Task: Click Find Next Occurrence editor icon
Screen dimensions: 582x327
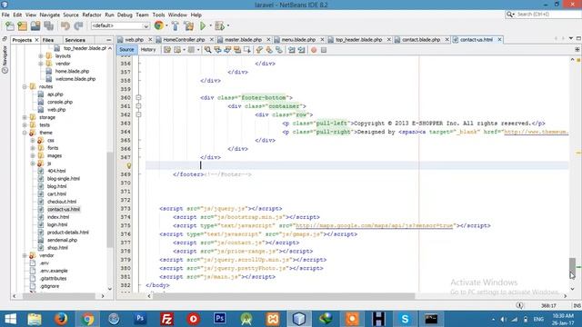Action: click(x=227, y=50)
